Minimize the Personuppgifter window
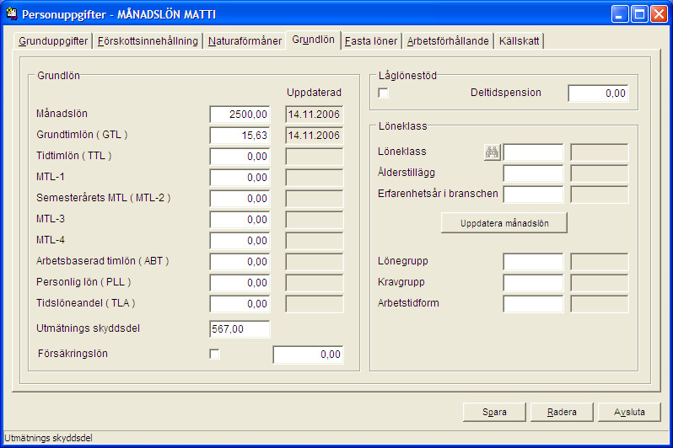 [620, 14]
